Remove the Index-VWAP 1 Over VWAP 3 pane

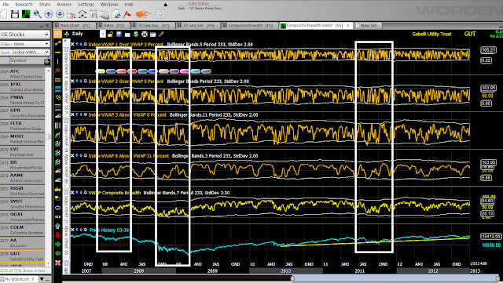click(73, 44)
